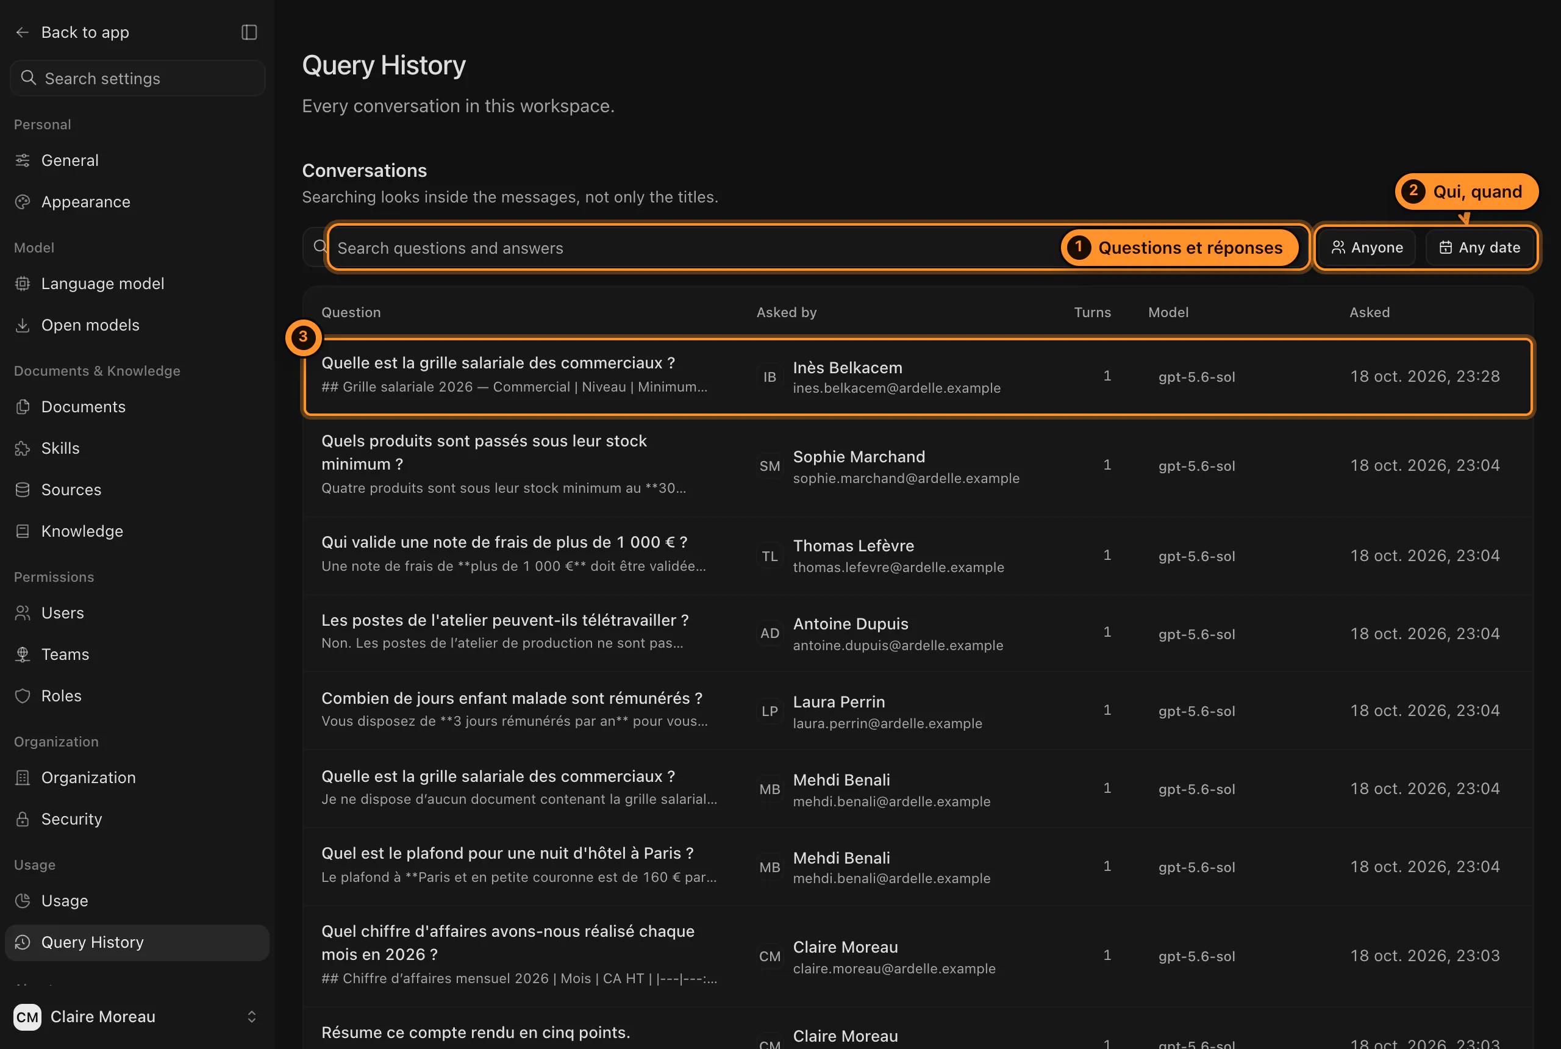This screenshot has width=1561, height=1049.
Task: Click the Sources database icon
Action: click(x=23, y=490)
